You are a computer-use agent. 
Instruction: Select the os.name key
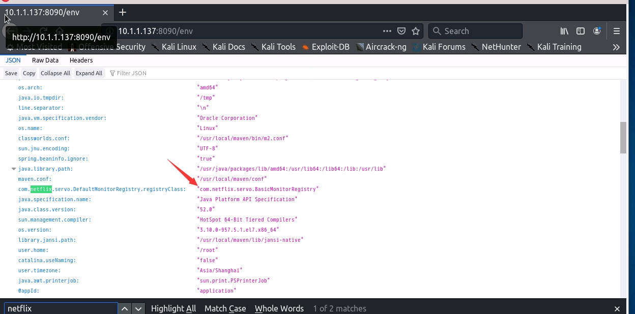31,128
